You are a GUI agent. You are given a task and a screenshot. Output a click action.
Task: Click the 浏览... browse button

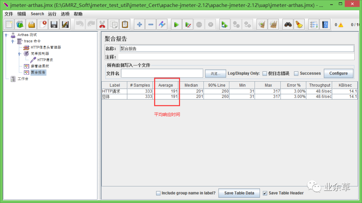click(x=216, y=74)
